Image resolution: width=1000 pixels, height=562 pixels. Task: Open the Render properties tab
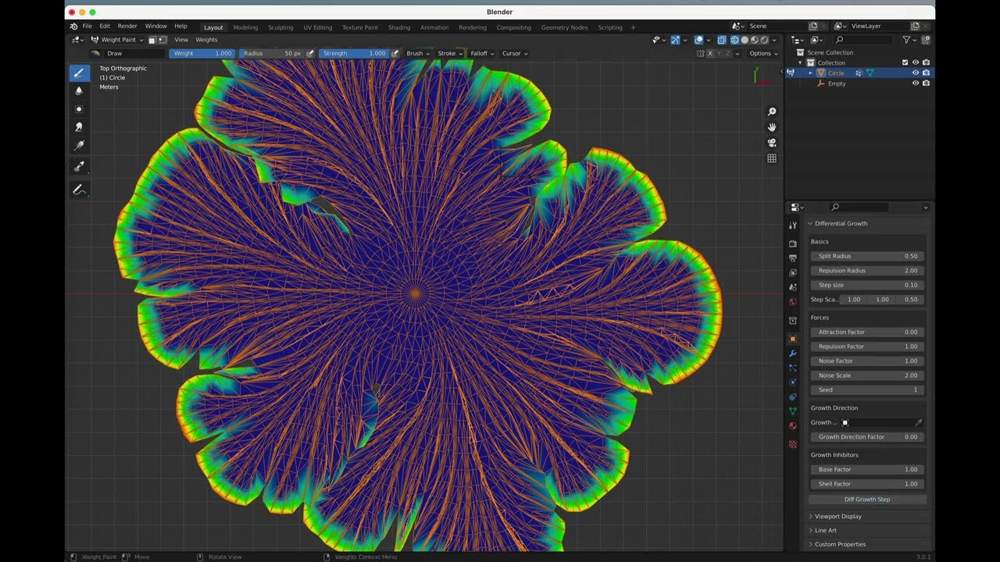(x=793, y=244)
